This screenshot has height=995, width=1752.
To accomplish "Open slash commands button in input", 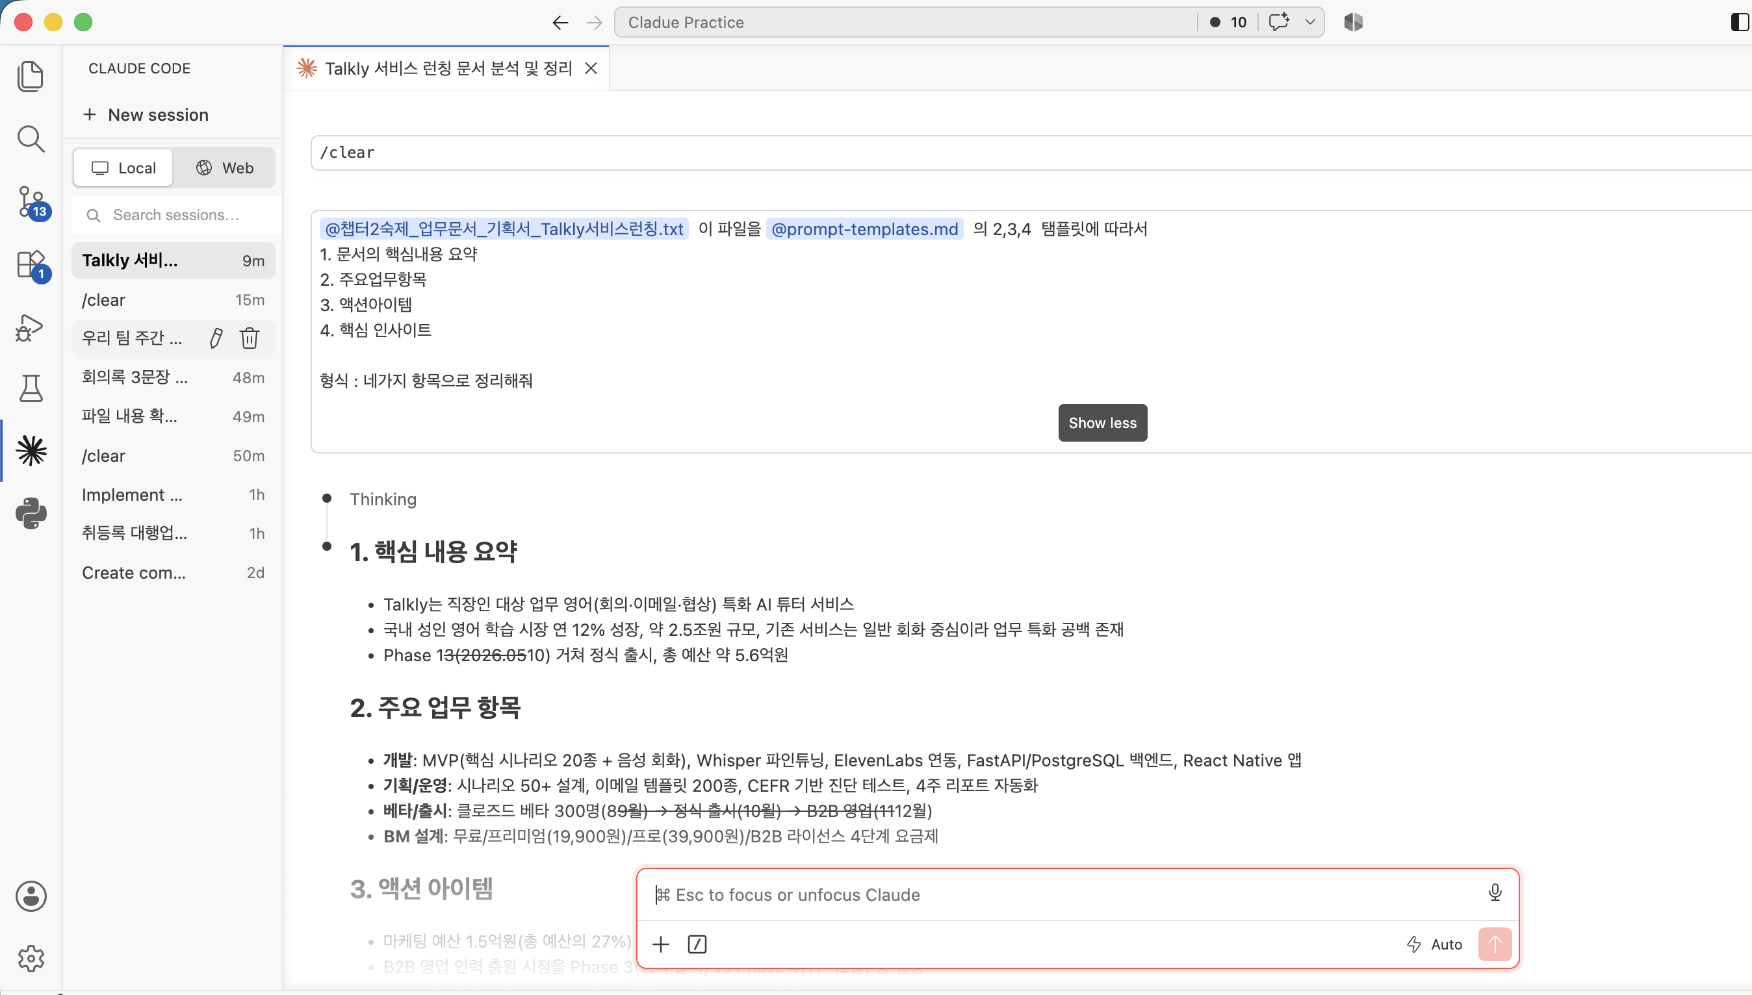I will click(x=697, y=944).
